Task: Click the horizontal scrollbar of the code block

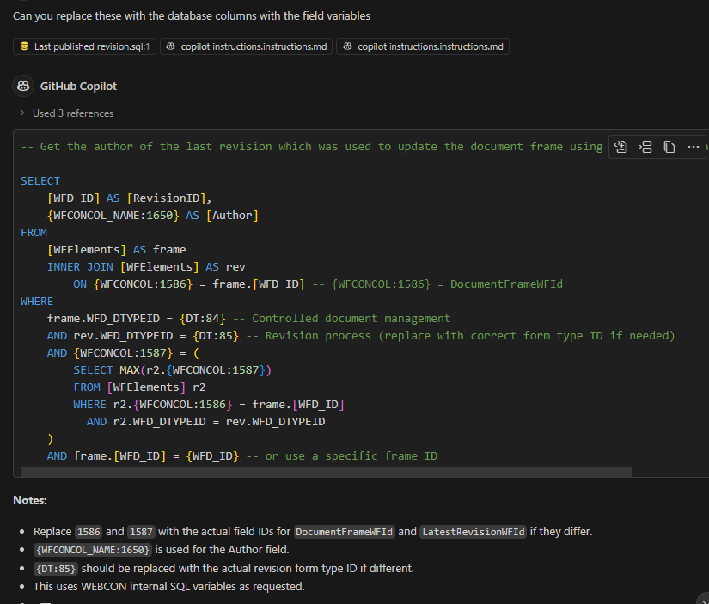Action: pyautogui.click(x=326, y=472)
